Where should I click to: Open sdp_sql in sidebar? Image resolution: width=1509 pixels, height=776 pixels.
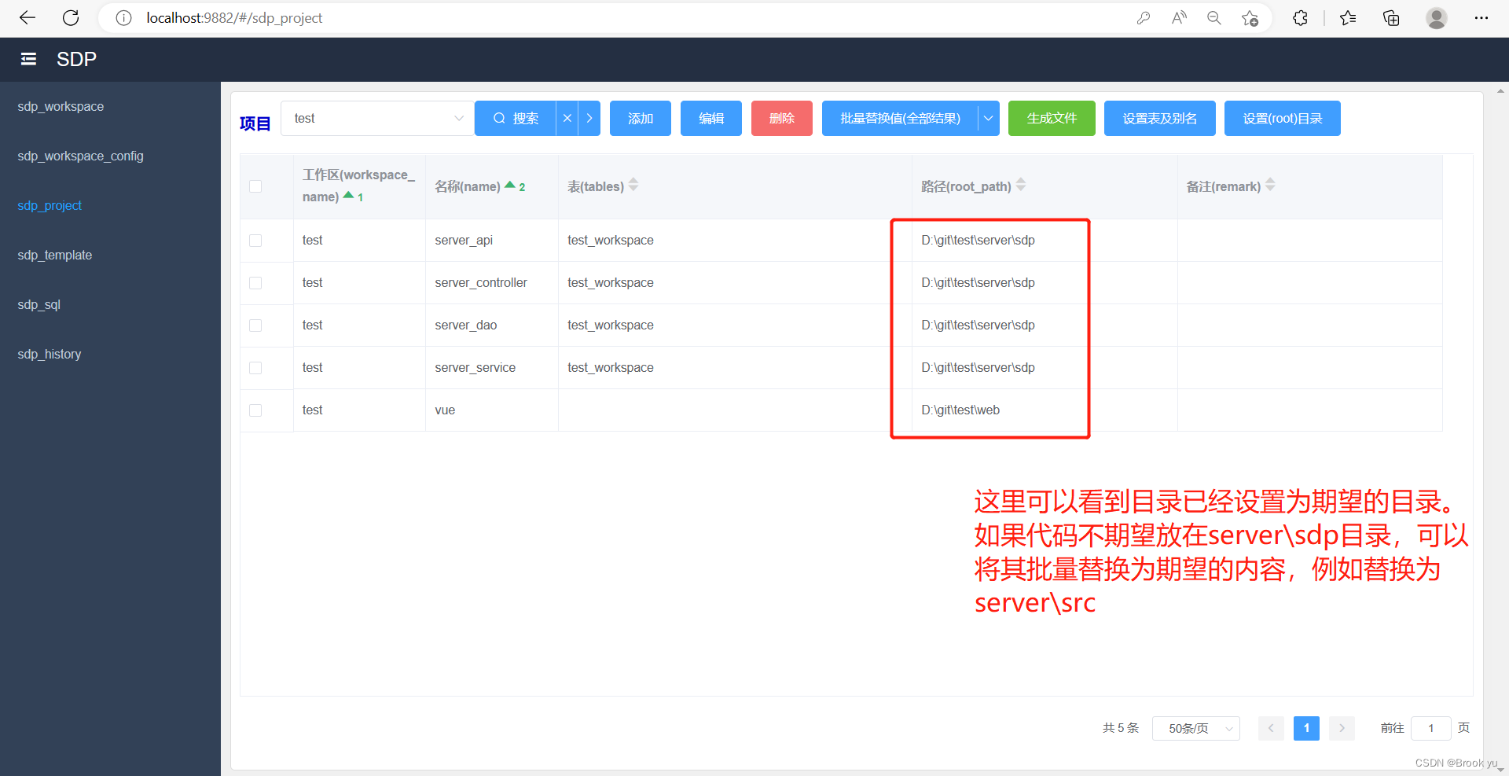pos(39,304)
